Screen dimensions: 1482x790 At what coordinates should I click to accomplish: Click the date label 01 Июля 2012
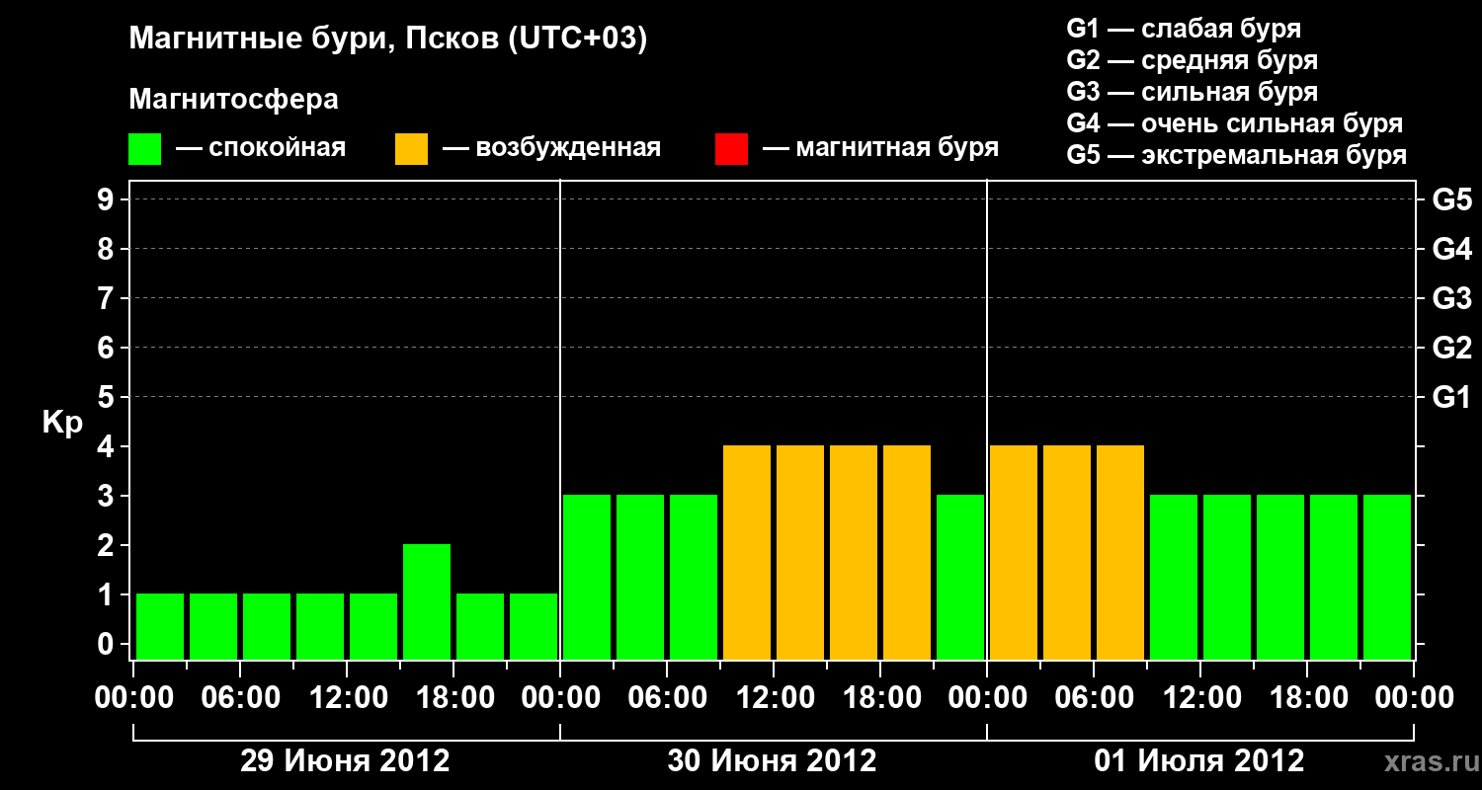pyautogui.click(x=1199, y=761)
